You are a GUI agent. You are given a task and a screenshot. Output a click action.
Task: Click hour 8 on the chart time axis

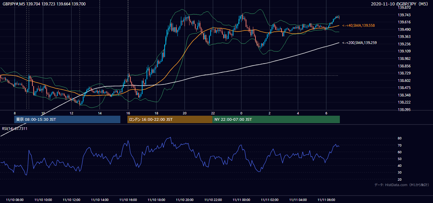tap(15, 113)
